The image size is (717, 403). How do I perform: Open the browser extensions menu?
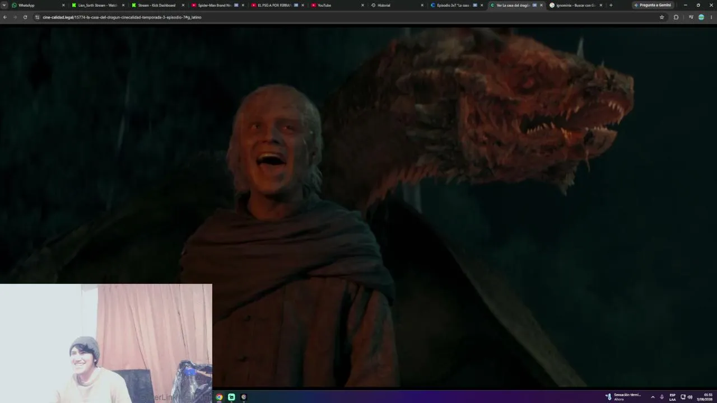[676, 17]
